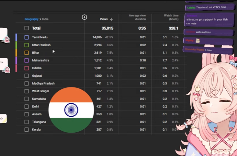
Task: Click the Uttar Pradesh green color marker
Action: tap(16, 45)
